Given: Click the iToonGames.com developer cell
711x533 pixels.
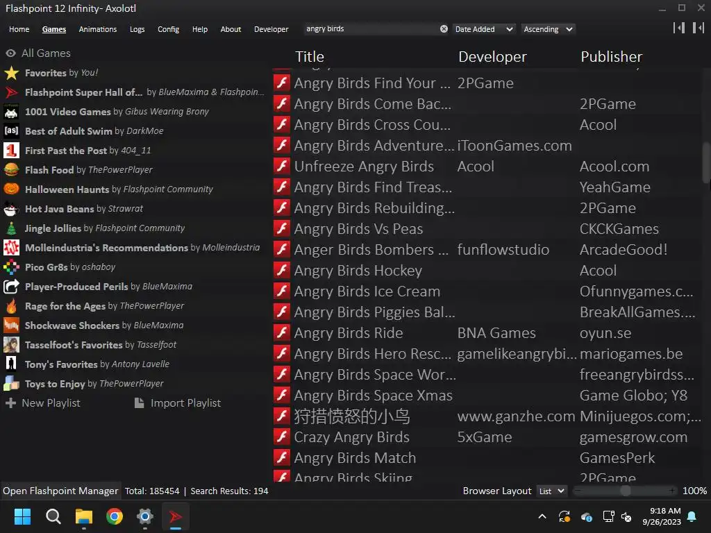Looking at the screenshot, I should click(515, 146).
